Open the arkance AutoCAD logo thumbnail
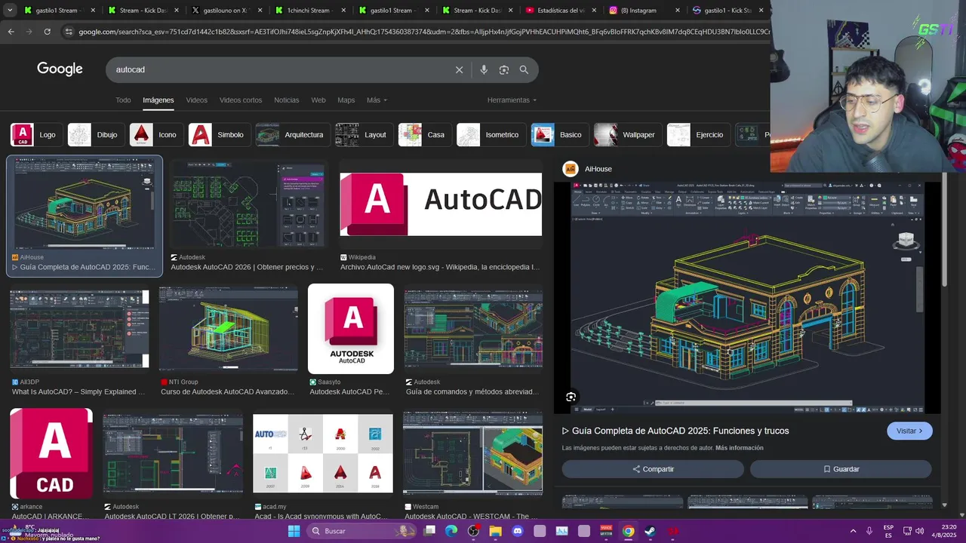The width and height of the screenshot is (966, 543). coord(51,453)
